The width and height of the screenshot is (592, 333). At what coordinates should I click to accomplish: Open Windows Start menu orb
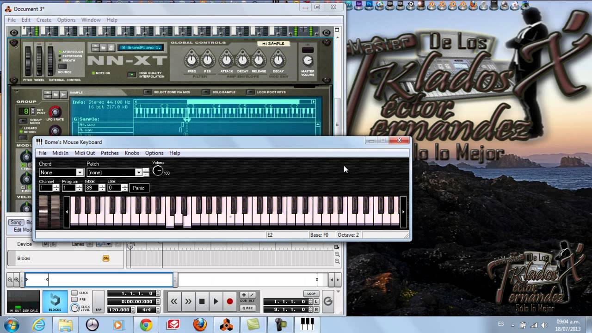11,324
